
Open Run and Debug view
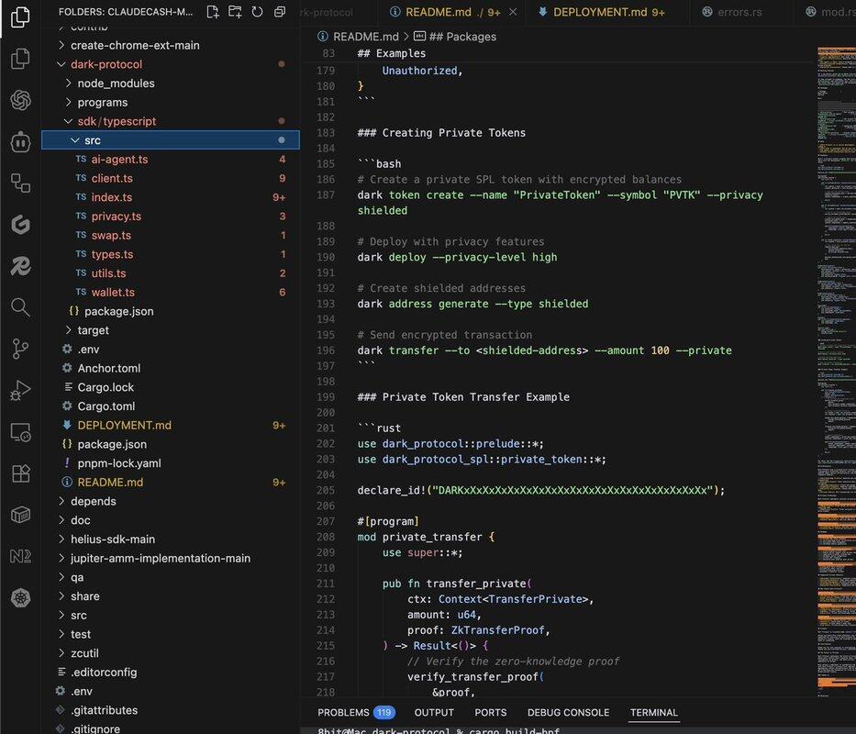click(x=20, y=391)
